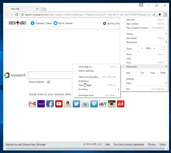Click the back navigation arrow
Viewport: 171px width, 153px height.
7,15
